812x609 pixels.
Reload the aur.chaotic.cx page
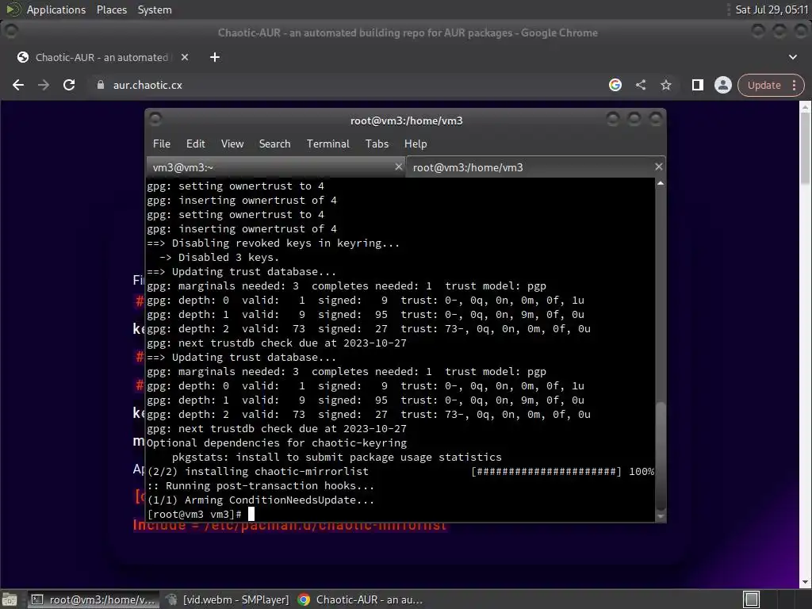coord(69,85)
